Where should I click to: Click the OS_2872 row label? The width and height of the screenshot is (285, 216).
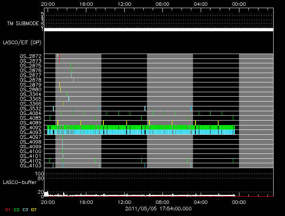(x=31, y=56)
